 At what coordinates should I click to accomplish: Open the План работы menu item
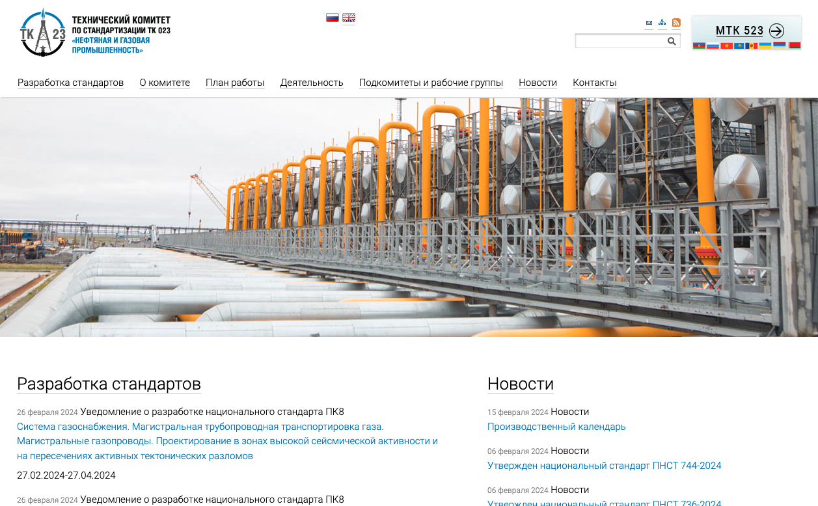point(235,83)
